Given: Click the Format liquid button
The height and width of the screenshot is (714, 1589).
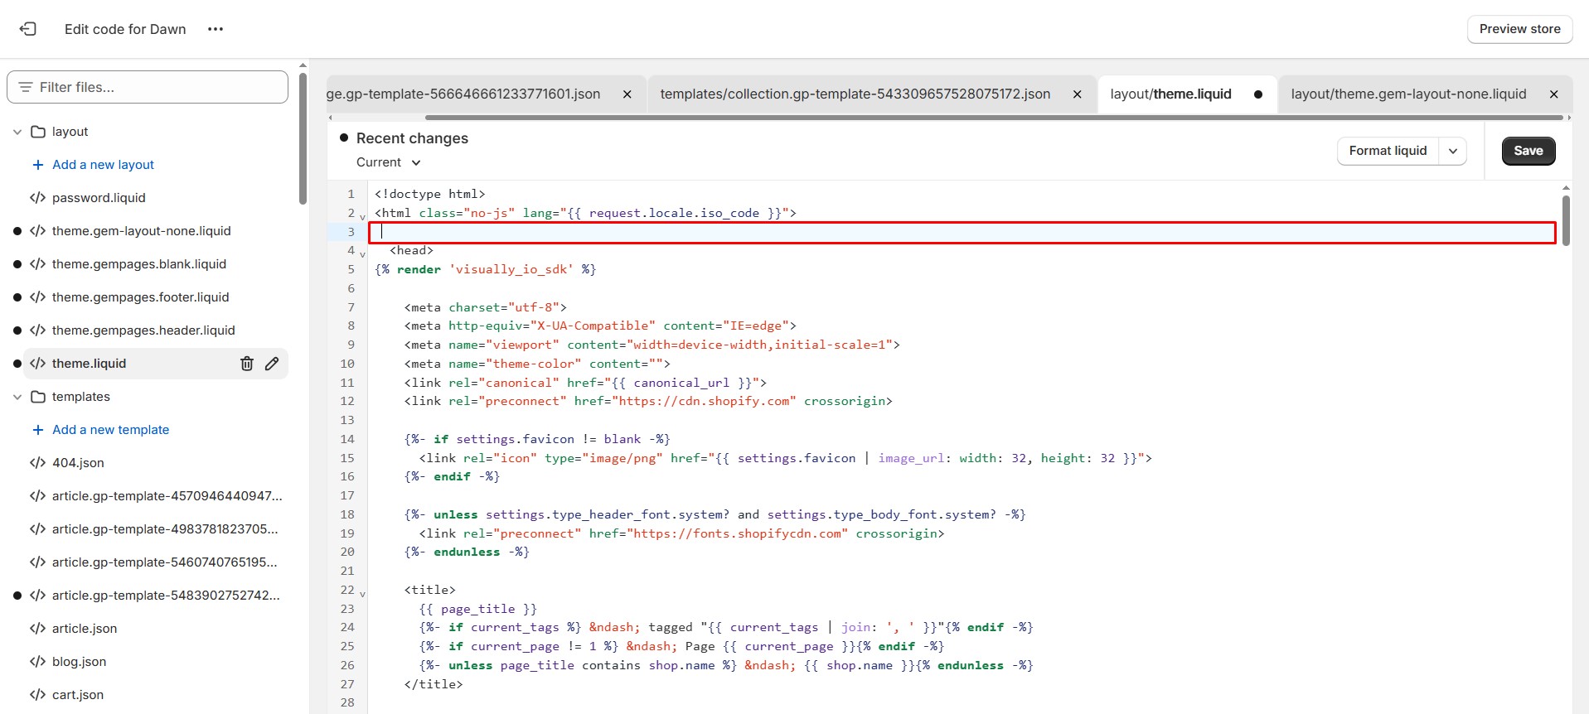Looking at the screenshot, I should (x=1388, y=151).
